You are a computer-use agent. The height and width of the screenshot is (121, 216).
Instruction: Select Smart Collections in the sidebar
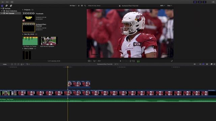click(x=11, y=11)
